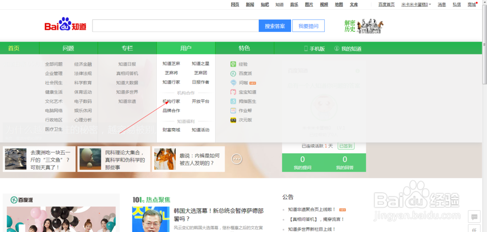The image size is (487, 232).
Task: Open 次元饭 icon in 特色 menu
Action: point(233,120)
